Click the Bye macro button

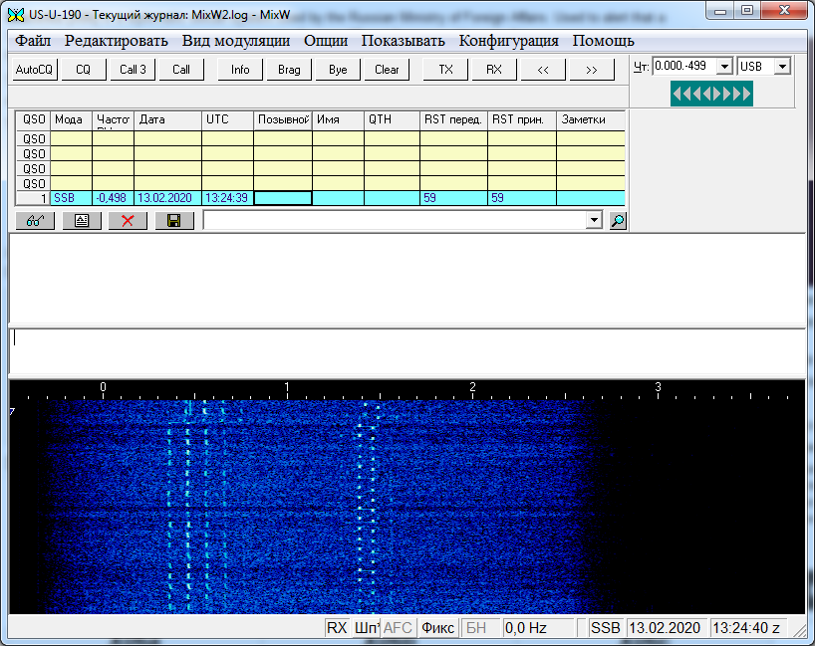tap(338, 70)
